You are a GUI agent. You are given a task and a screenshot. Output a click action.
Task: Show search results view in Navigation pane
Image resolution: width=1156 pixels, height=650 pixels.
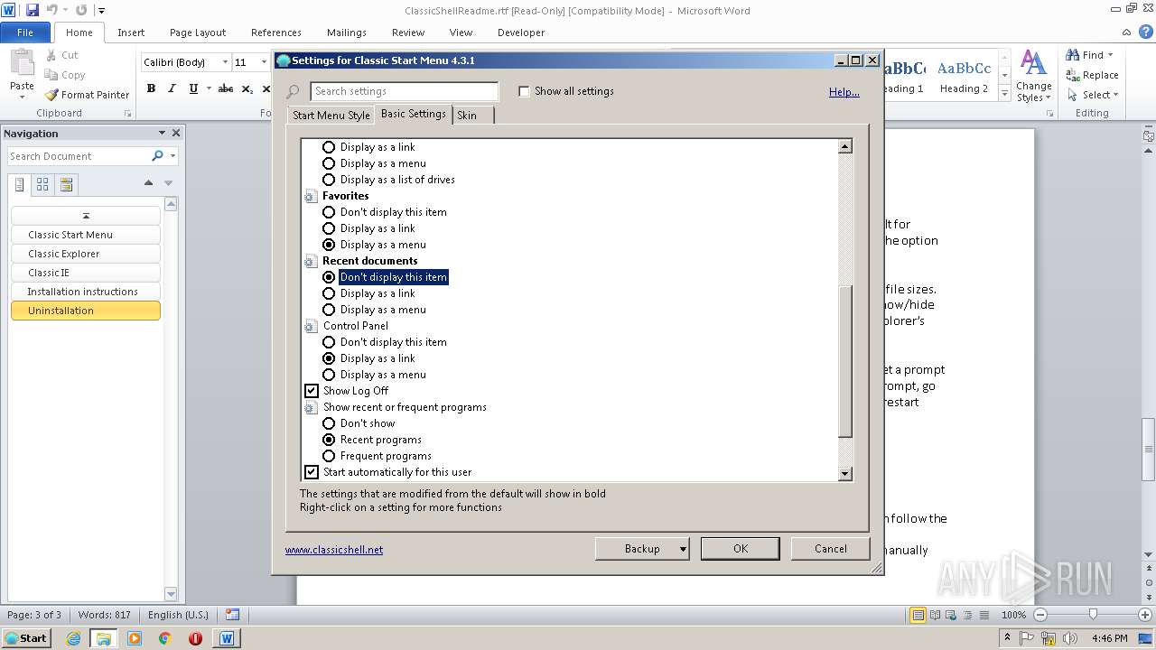click(x=66, y=184)
